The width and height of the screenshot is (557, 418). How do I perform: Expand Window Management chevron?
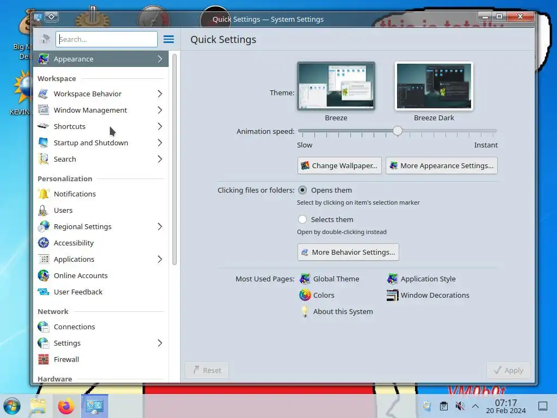coord(160,110)
